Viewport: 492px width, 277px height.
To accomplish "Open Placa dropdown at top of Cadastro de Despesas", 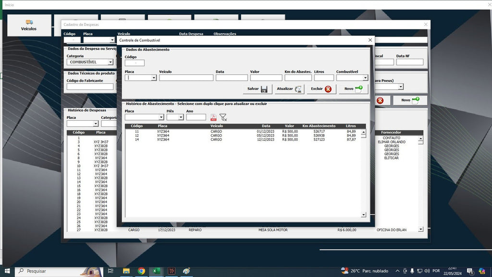I will click(112, 40).
